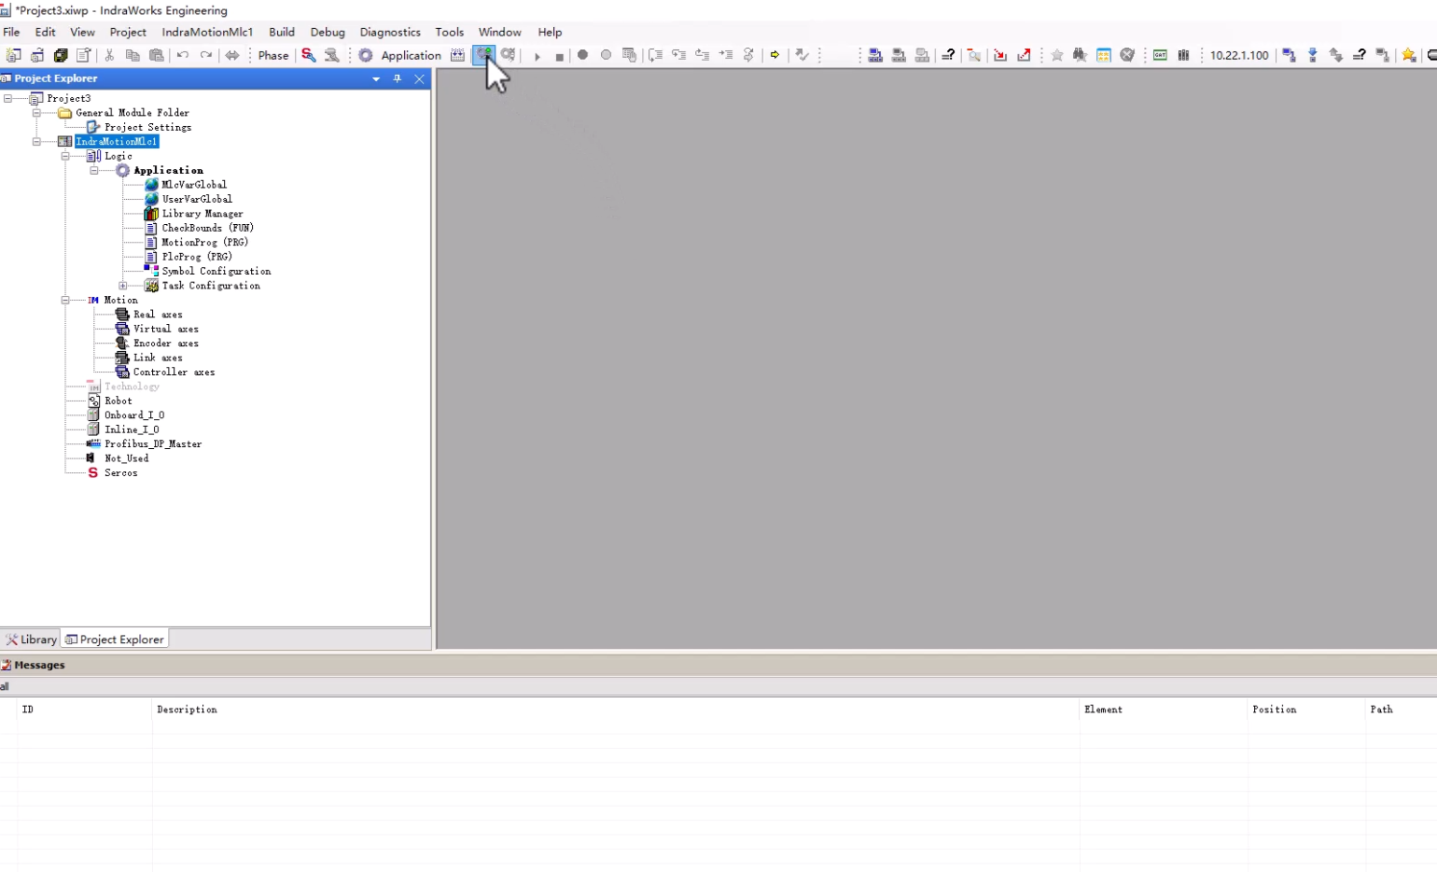Click the Phase toolbar button

point(272,55)
